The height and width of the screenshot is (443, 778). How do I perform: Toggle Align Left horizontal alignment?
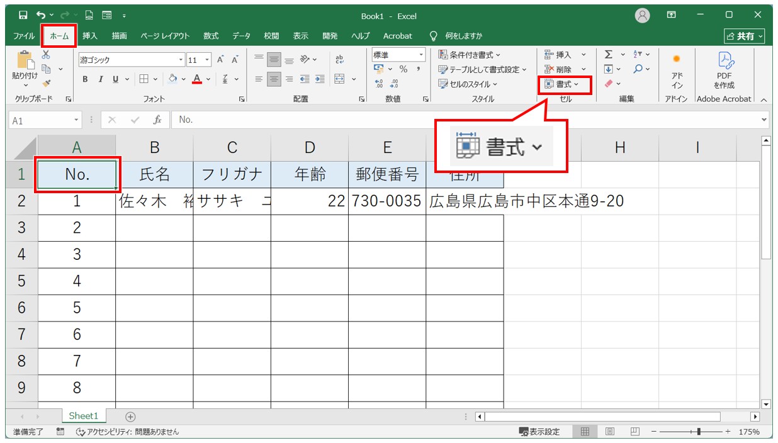click(259, 79)
